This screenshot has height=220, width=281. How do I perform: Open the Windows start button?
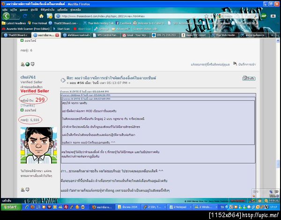coord(11,207)
